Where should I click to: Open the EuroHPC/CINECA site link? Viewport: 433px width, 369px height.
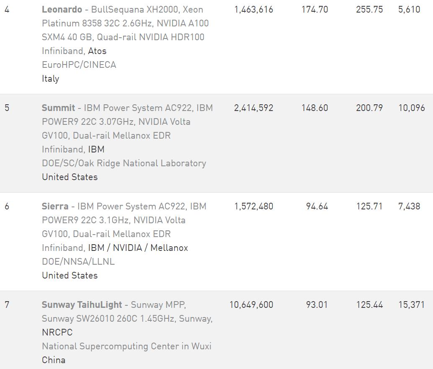79,65
